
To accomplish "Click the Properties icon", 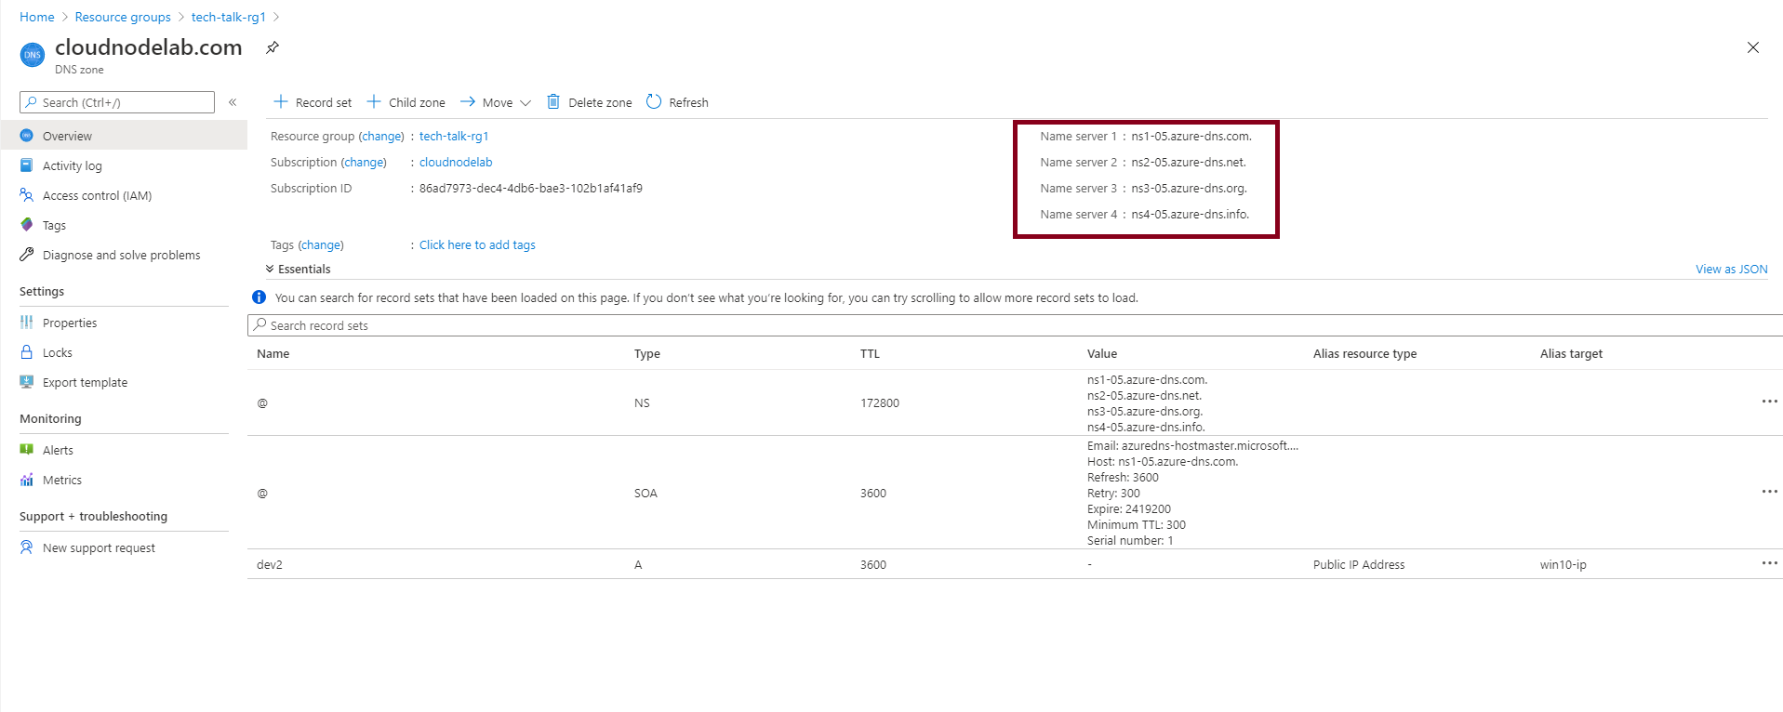I will 27,323.
